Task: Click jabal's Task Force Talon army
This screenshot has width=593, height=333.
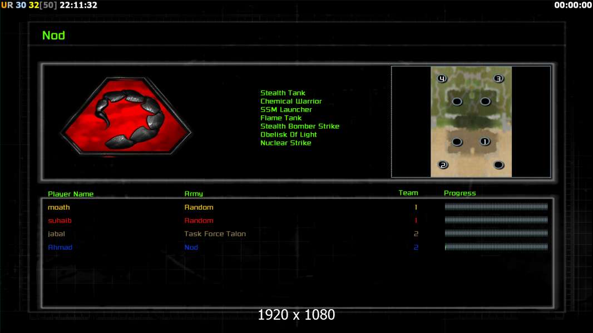Action: tap(215, 234)
